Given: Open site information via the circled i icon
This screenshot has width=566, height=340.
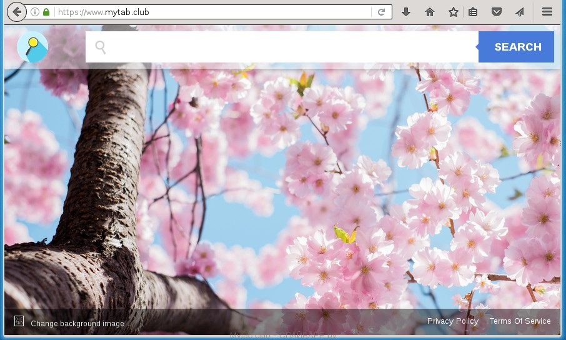Looking at the screenshot, I should pyautogui.click(x=35, y=12).
